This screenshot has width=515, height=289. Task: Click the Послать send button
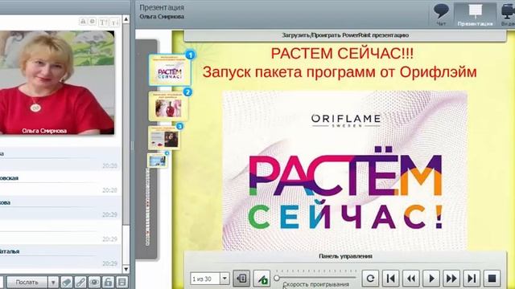coord(27,282)
